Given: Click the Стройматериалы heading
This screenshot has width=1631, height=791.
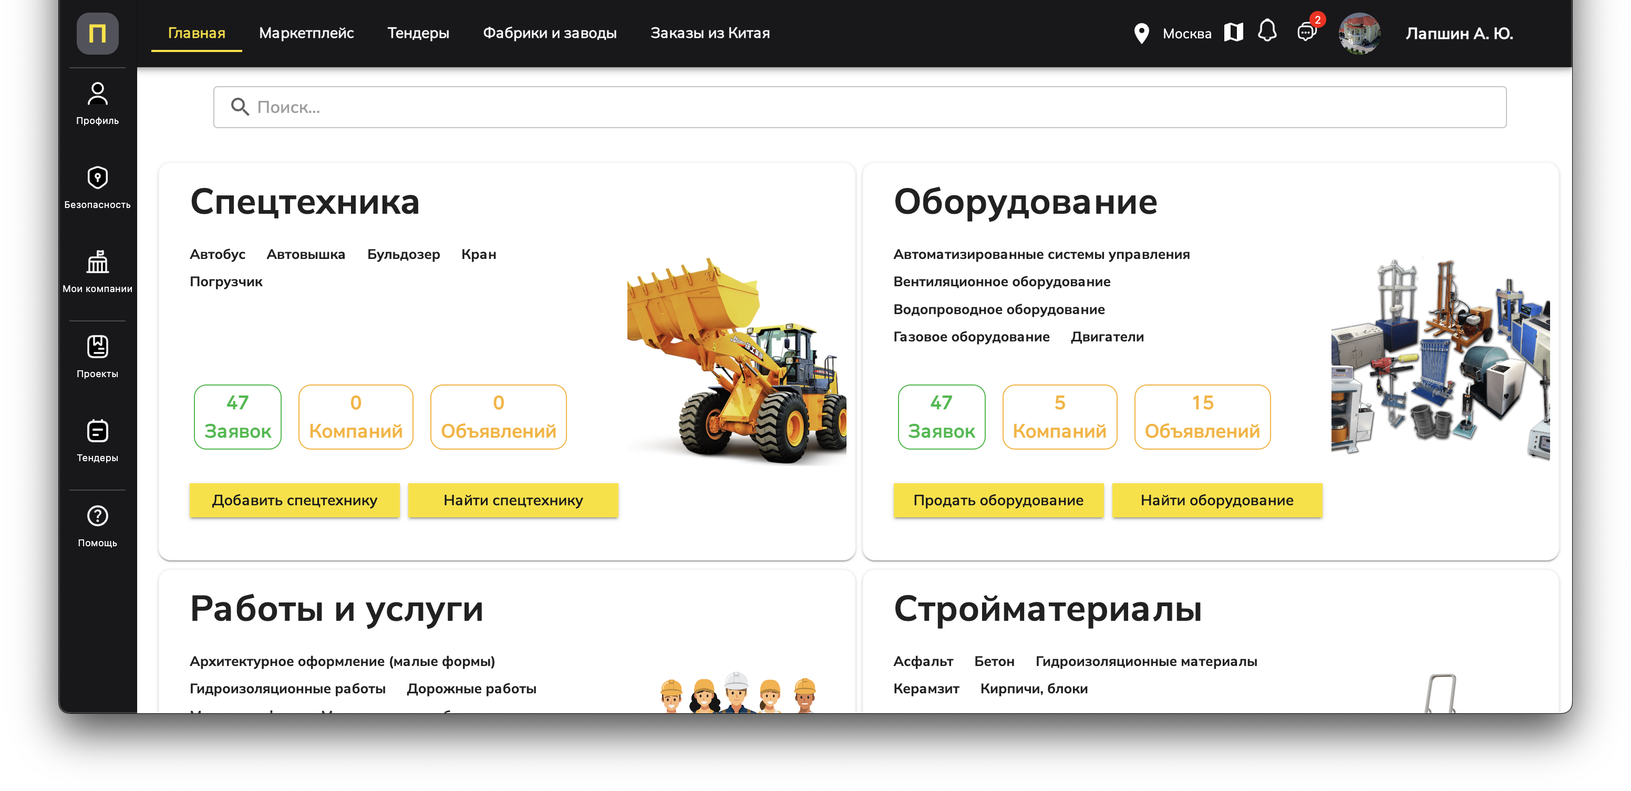Looking at the screenshot, I should click(x=1047, y=609).
